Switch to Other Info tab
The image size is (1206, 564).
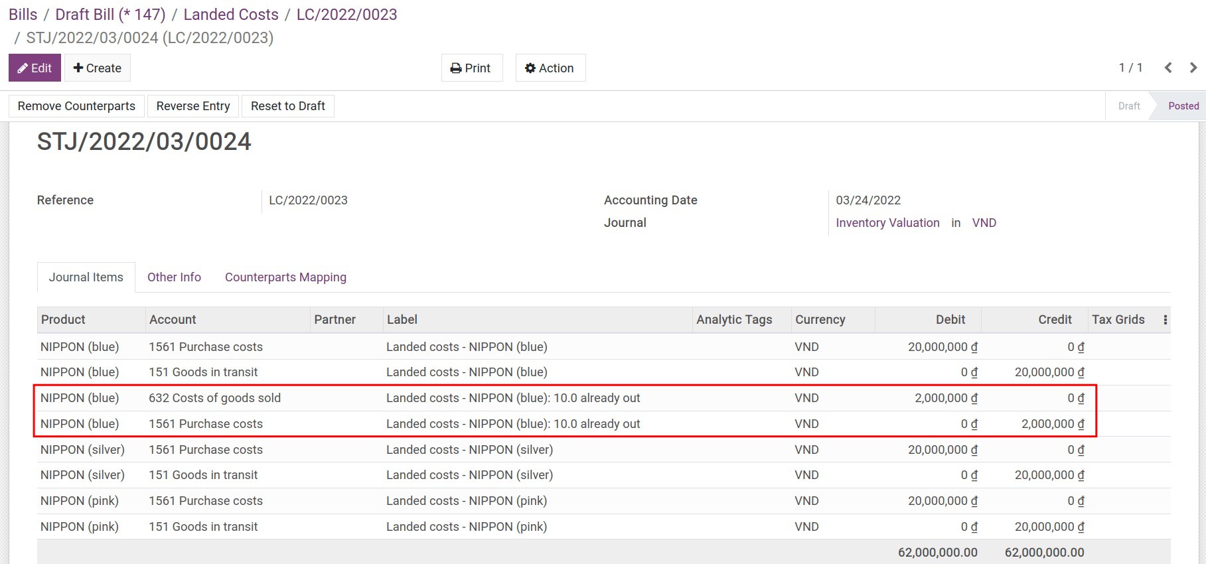coord(174,277)
